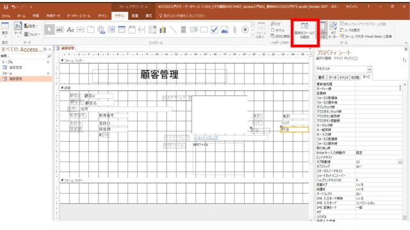The image size is (410, 230).
Task: Insert Date and Time (日付と時刻)
Action: coord(280,36)
